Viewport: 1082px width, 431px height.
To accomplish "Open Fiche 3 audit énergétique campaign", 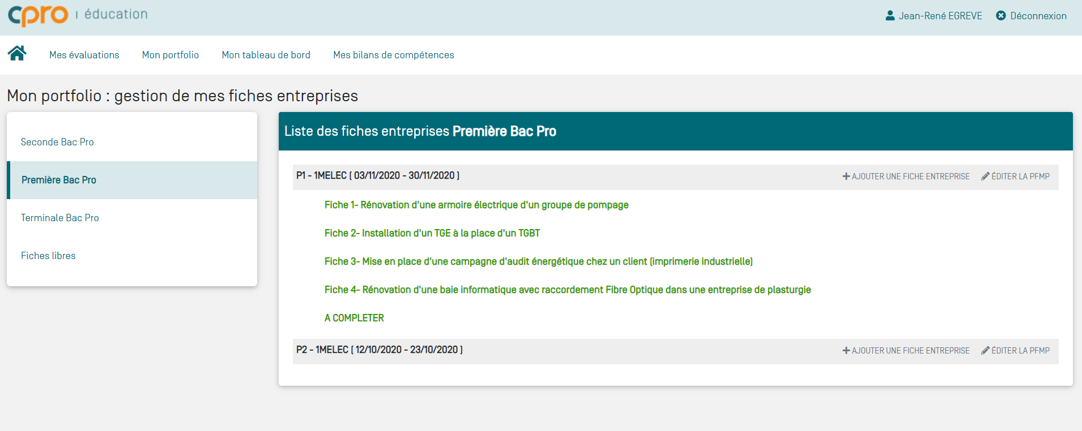I will tap(538, 261).
